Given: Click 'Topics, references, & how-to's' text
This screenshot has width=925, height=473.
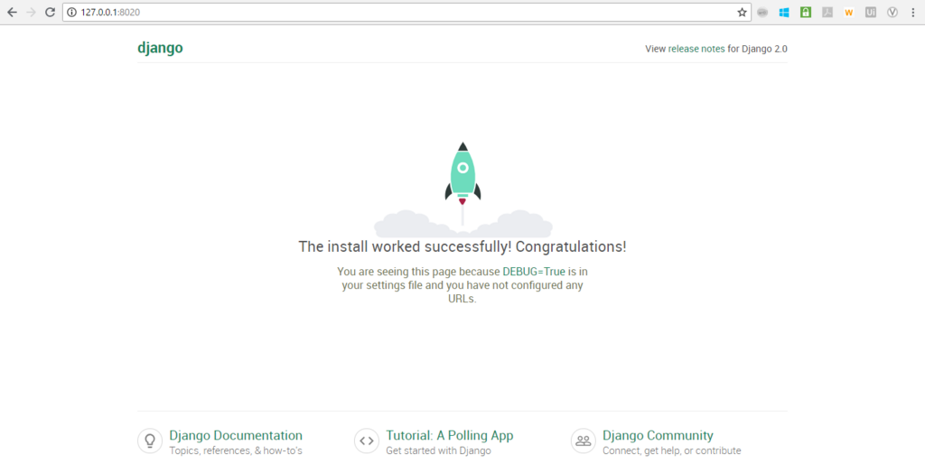Looking at the screenshot, I should coord(236,450).
